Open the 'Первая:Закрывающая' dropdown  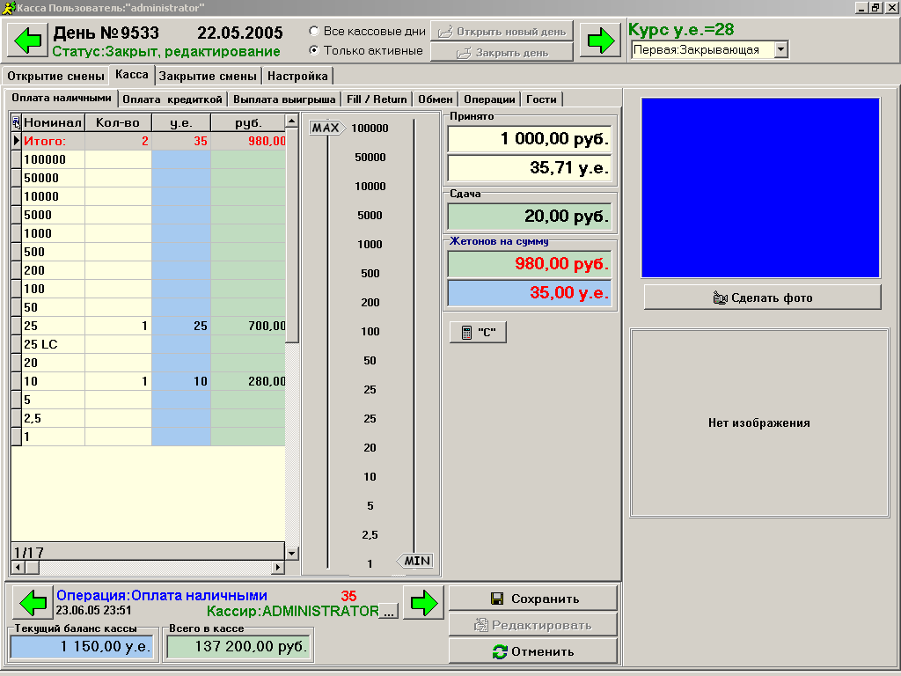780,49
